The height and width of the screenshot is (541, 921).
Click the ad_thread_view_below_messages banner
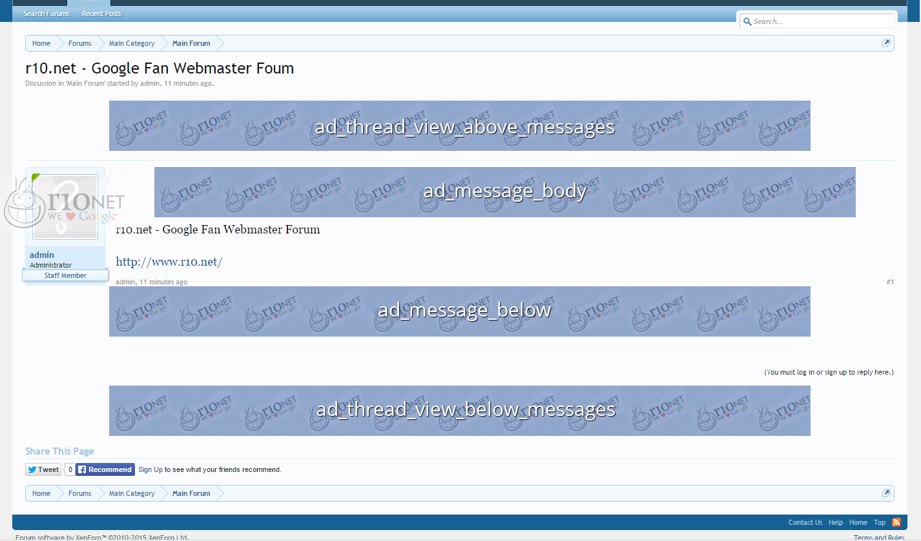point(460,411)
